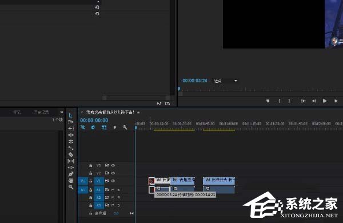This screenshot has height=223, width=343.
Task: Toggle snap magnet in timeline
Action: pyautogui.click(x=93, y=127)
